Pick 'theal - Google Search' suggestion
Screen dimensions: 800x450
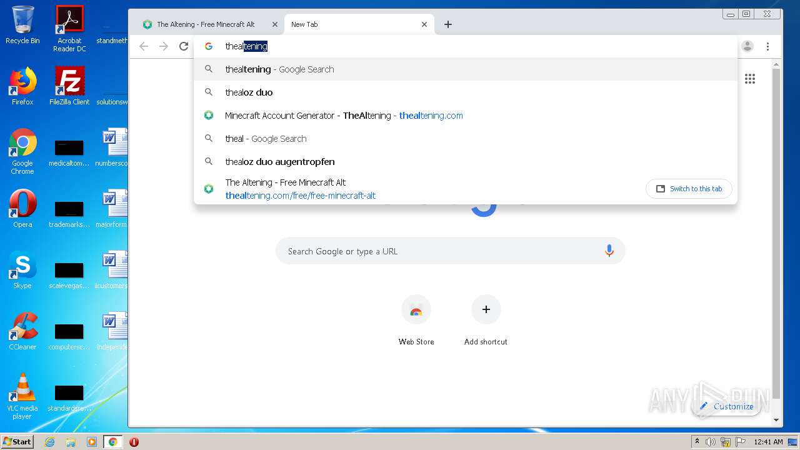(x=466, y=139)
